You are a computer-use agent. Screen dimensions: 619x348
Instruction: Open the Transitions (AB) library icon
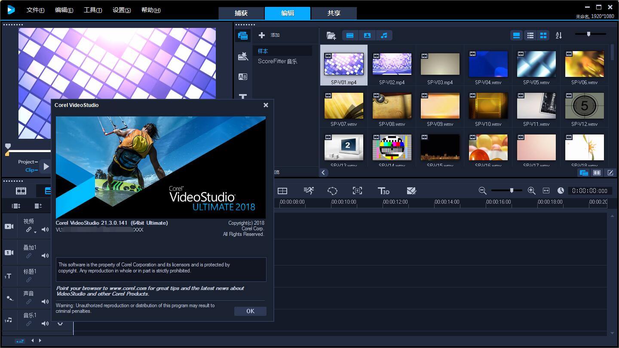[243, 77]
